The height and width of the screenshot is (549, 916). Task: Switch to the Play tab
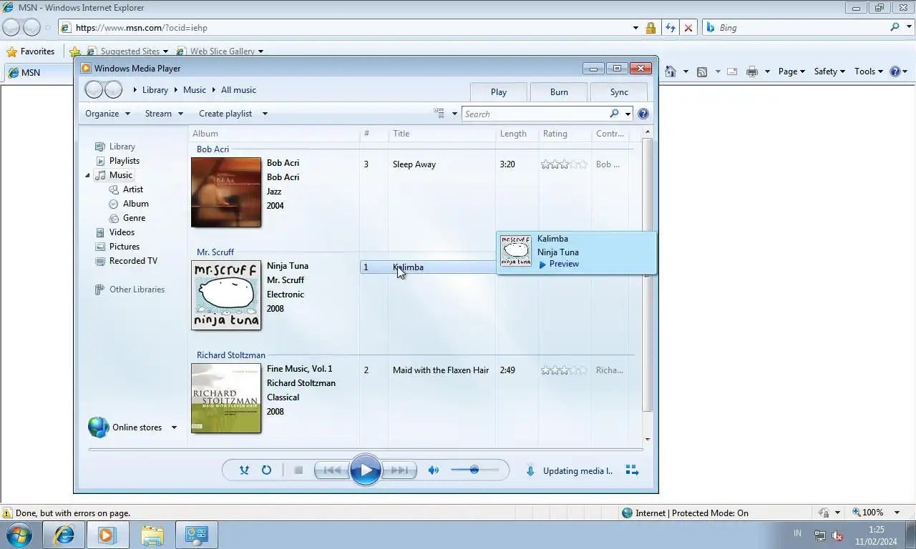click(499, 91)
